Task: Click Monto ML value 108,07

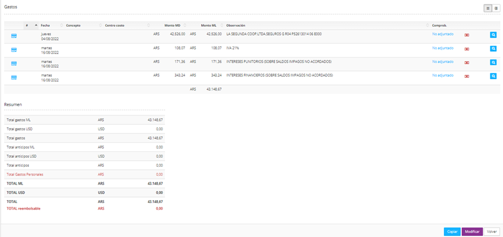Action: click(217, 48)
